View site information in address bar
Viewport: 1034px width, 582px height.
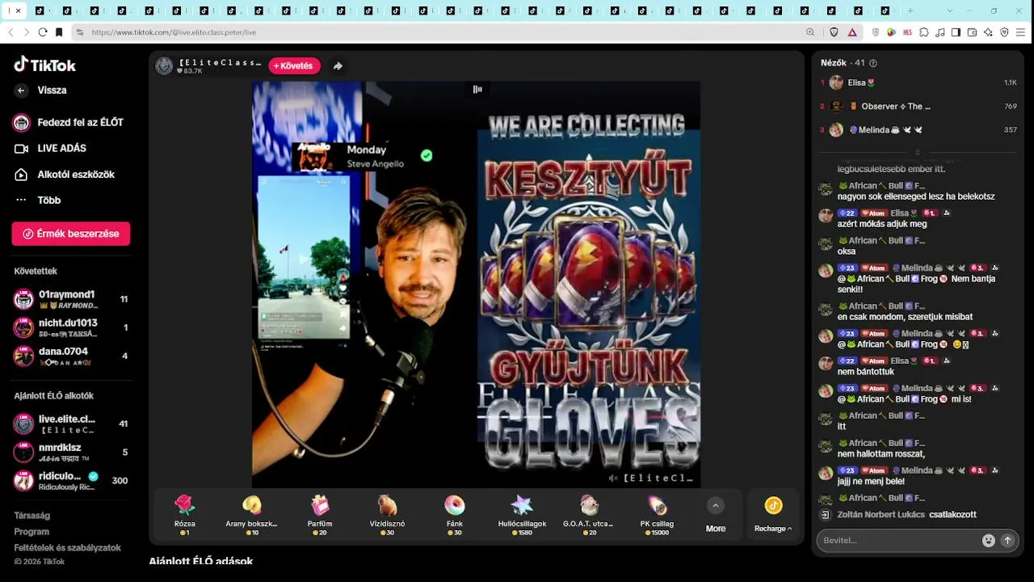pos(79,32)
